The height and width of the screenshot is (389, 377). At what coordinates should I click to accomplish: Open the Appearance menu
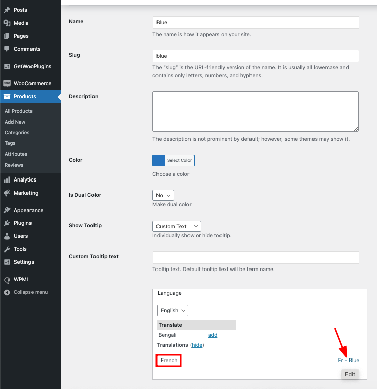(x=28, y=210)
